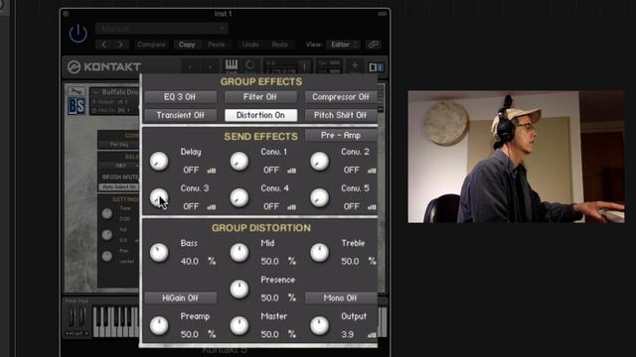Viewport: 636px width, 357px height.
Task: Click the Tune knob in Settings
Action: tap(107, 213)
